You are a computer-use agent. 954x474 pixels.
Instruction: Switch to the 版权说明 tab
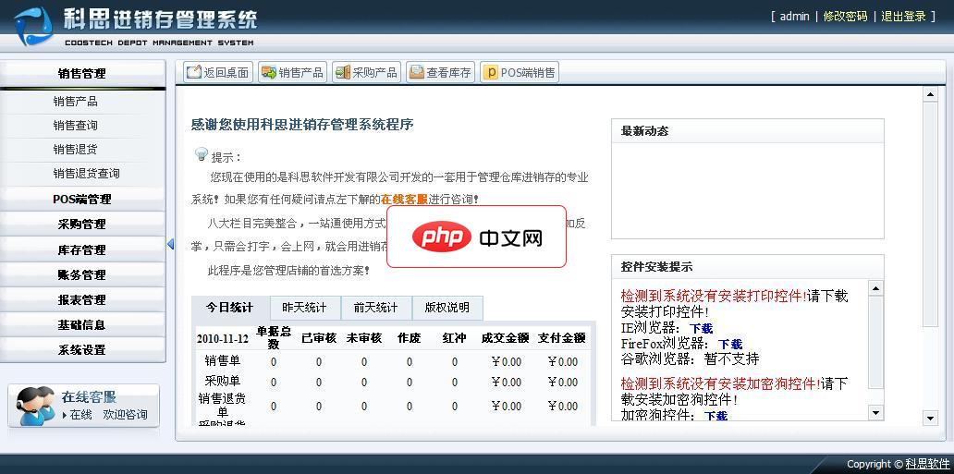coord(447,308)
